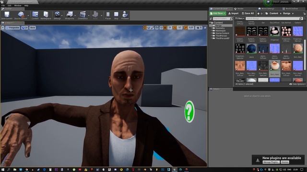Click the Settings toolbar icon
This screenshot has width=307, height=172.
pyautogui.click(x=57, y=15)
